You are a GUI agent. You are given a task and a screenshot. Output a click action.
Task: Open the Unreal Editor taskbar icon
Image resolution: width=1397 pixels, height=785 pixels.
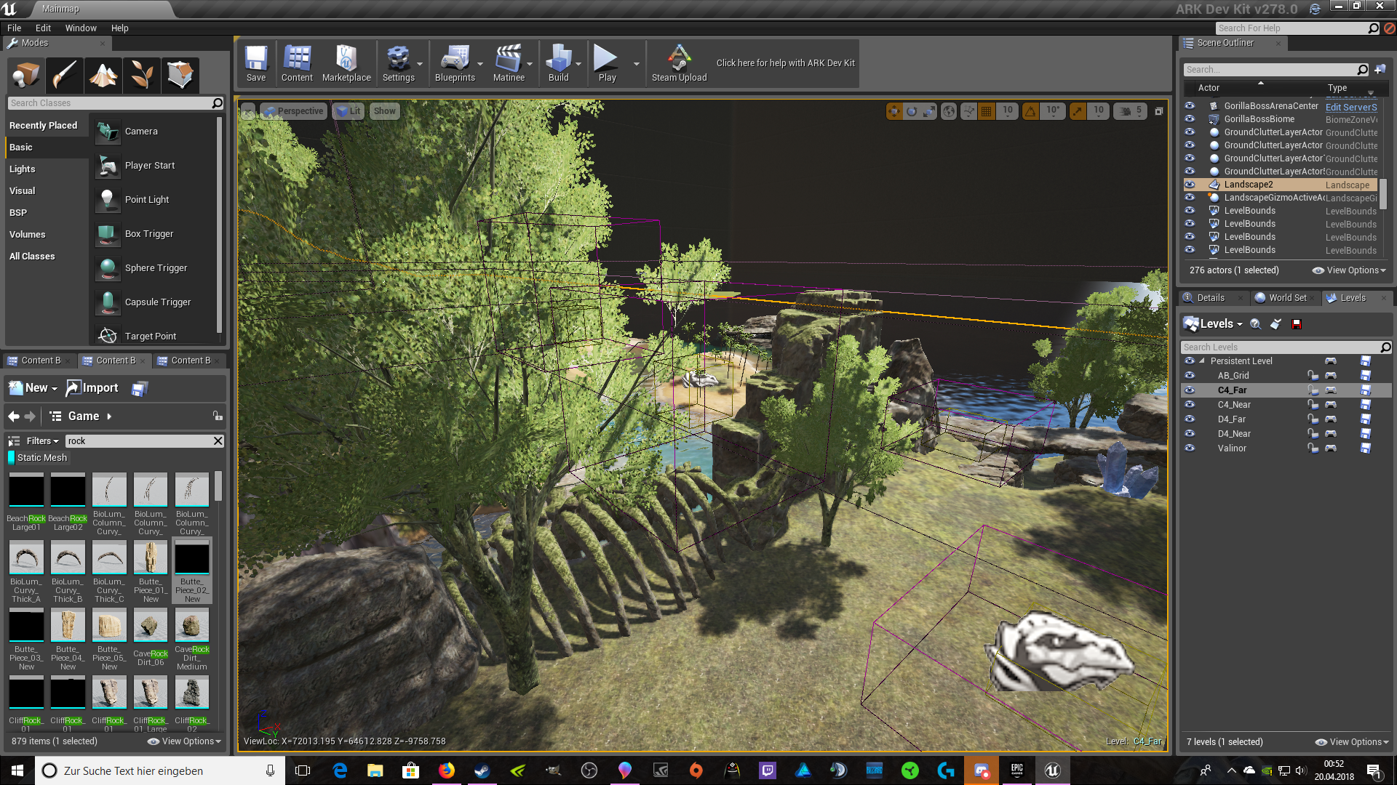click(x=1052, y=770)
